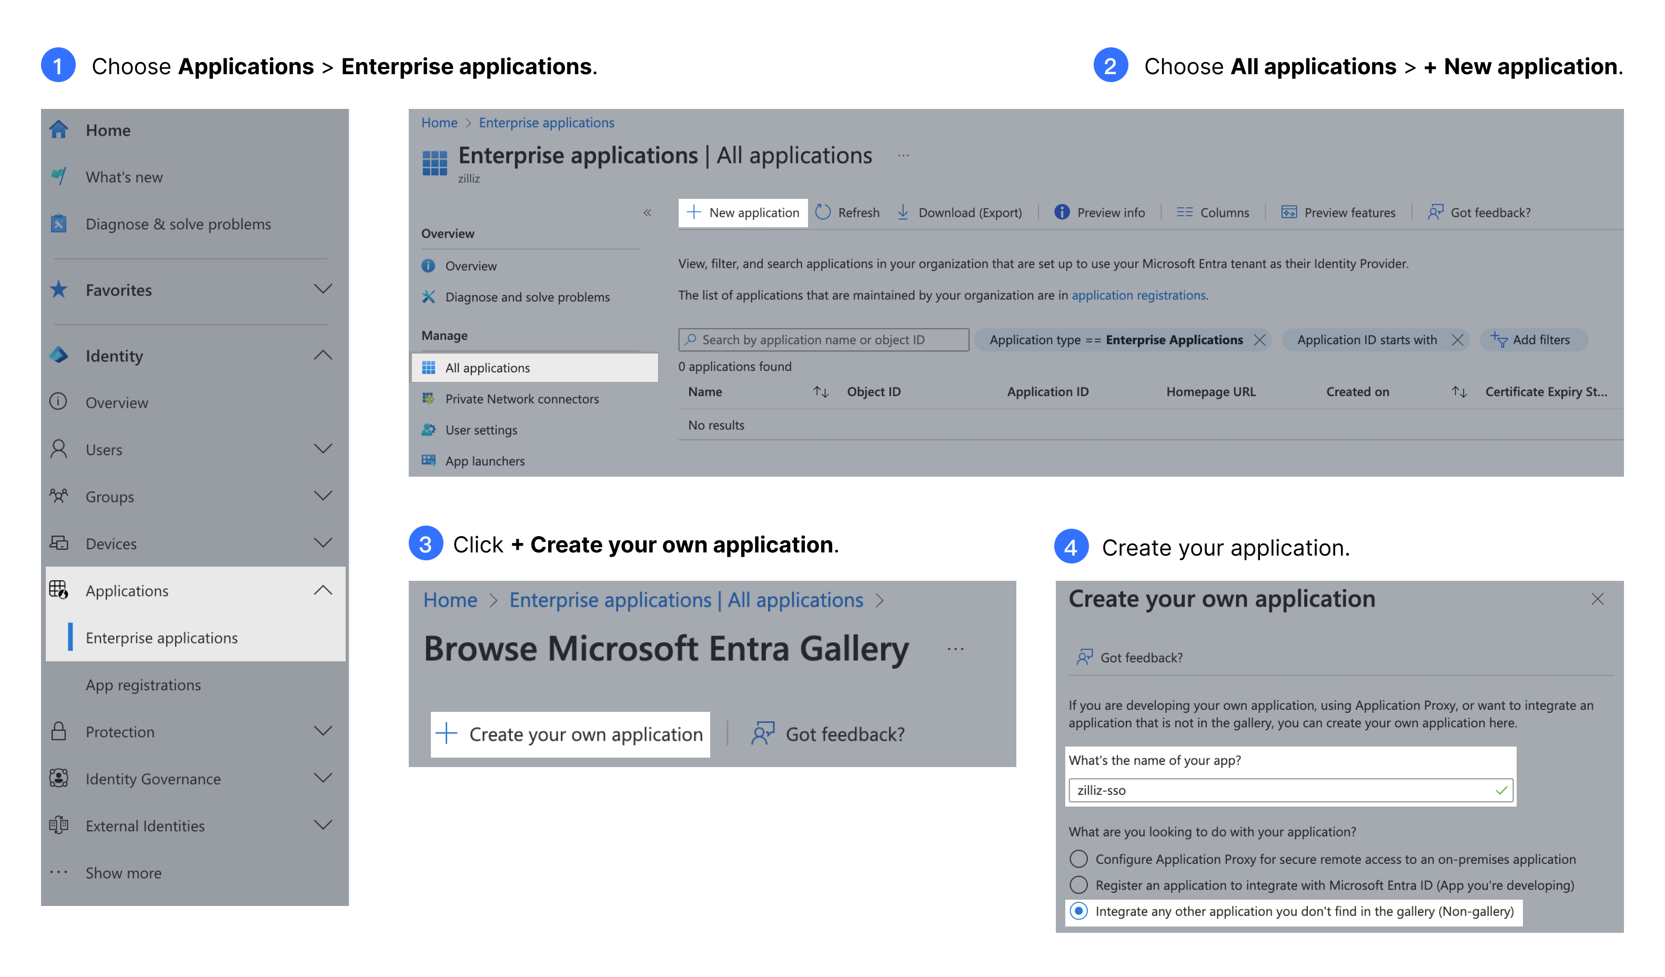Click the Columns toolbar item
Image resolution: width=1665 pixels, height=977 pixels.
tap(1213, 213)
